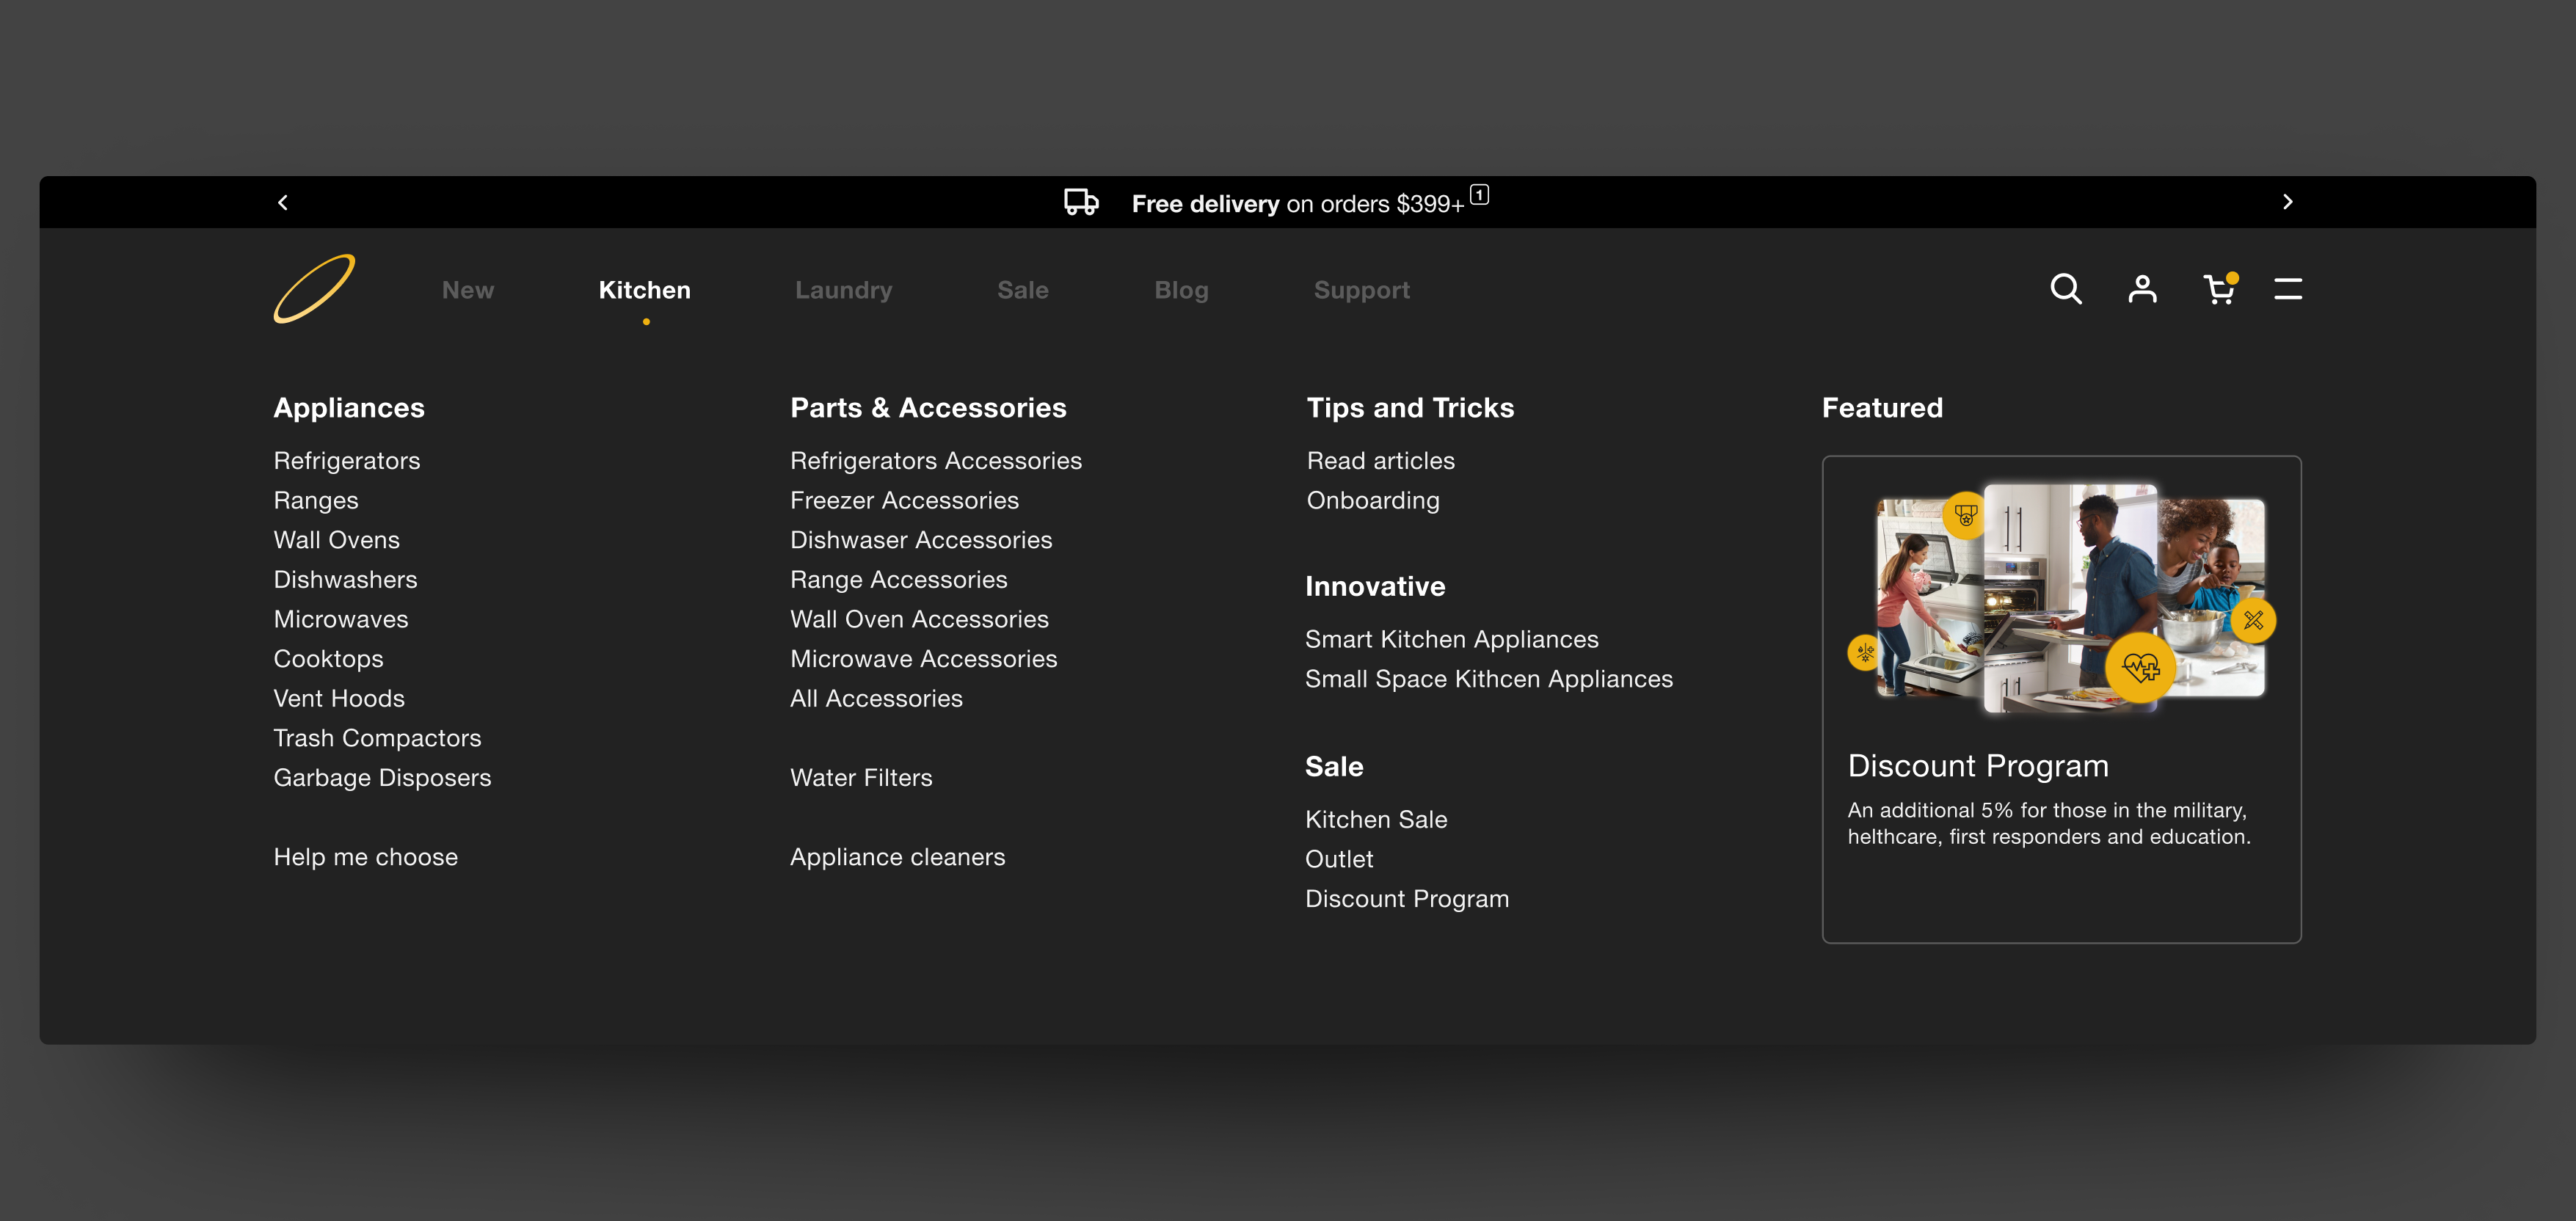Open the Cooktops link

(x=329, y=659)
